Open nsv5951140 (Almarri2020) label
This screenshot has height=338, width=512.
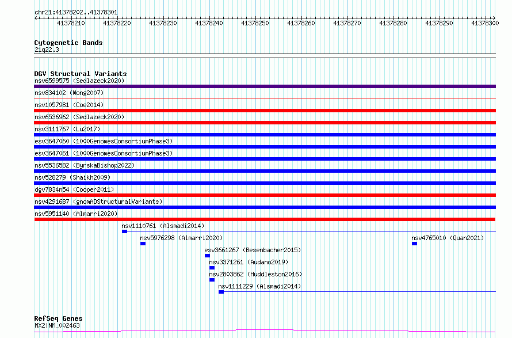[x=76, y=214]
